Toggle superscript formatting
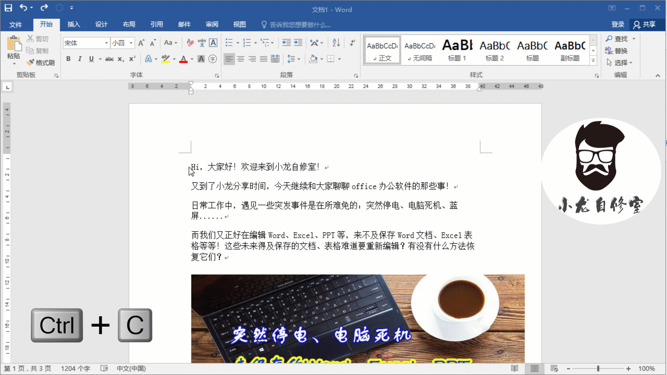Viewport: 667px width, 375px height. point(132,59)
